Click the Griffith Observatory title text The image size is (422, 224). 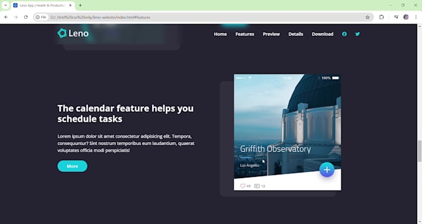[276, 149]
